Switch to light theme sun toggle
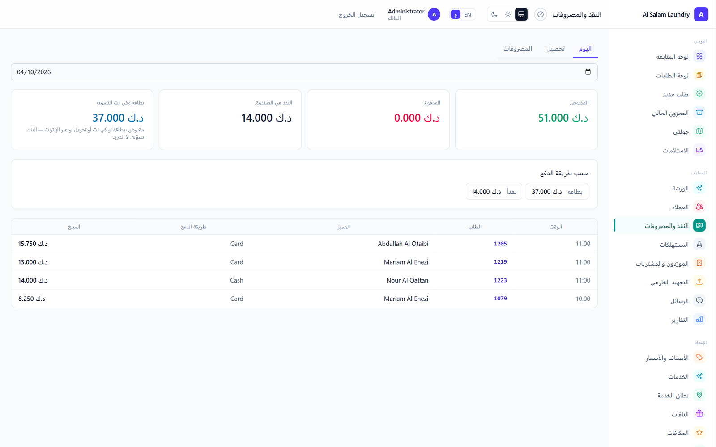 coord(508,14)
